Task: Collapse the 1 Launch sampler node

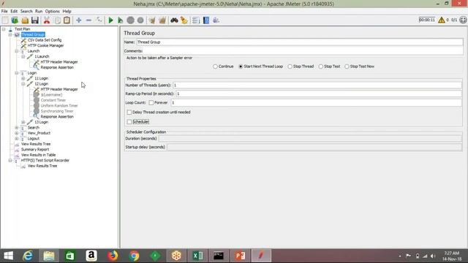Action: [x=23, y=56]
